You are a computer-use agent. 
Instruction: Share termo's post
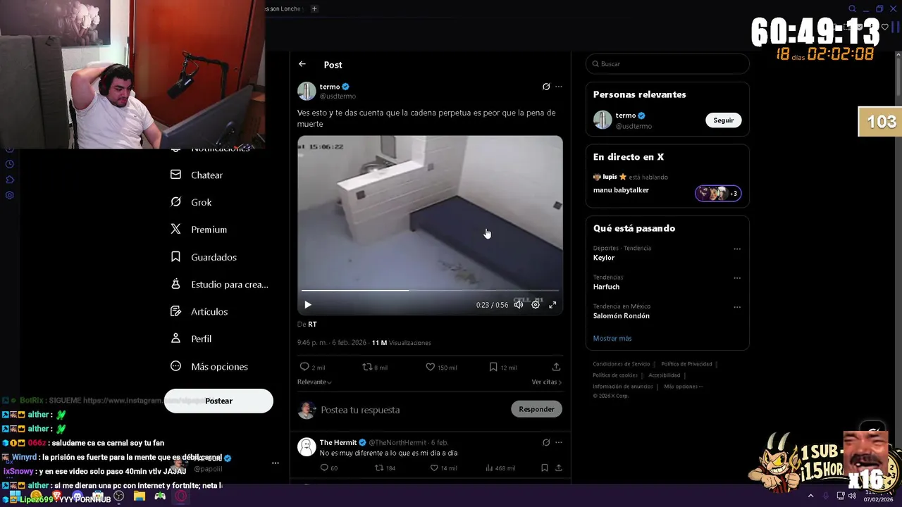point(556,367)
